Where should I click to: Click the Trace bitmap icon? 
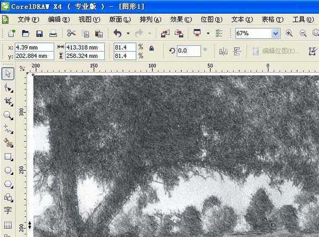pos(312,51)
